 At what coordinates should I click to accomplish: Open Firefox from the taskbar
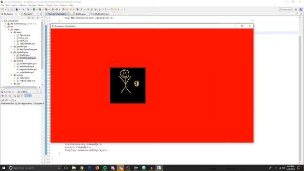[x=97, y=168]
